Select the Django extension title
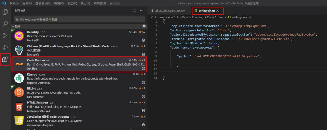Screen dimensions: 327x130 [x=32, y=74]
